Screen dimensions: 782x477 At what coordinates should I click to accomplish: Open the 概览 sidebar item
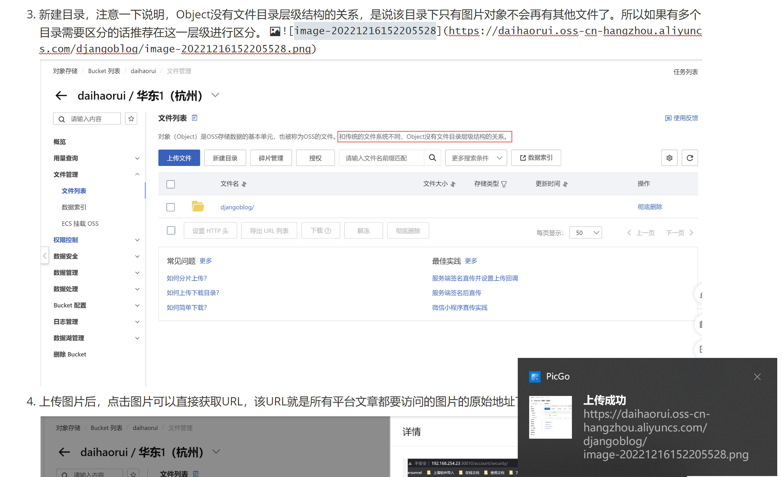[x=60, y=142]
